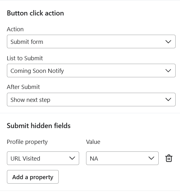Image resolution: width=180 pixels, height=194 pixels.
Task: Click the List to Submit label
Action: click(x=25, y=58)
